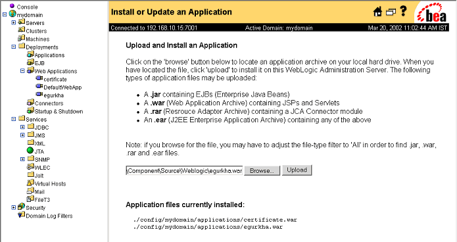457x242 pixels.
Task: Click the WLEC icon
Action: click(x=30, y=166)
